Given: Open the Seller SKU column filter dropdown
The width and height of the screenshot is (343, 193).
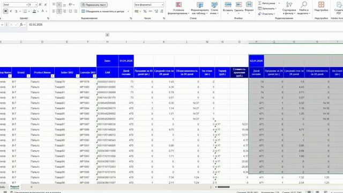Looking at the screenshot, I should 77,76.
